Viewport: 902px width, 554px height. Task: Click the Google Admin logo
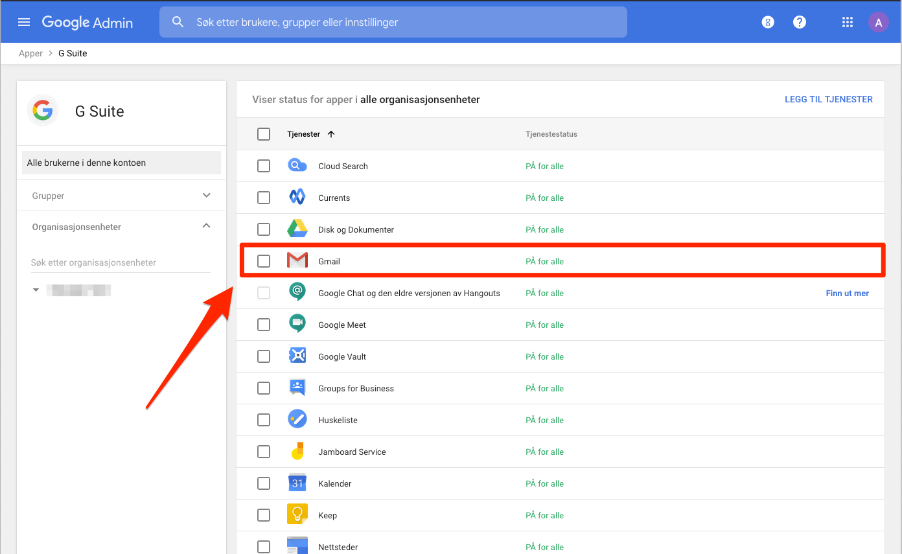pos(87,22)
